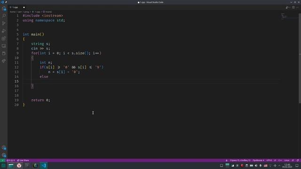Open the Live Share activity bar icon

(4, 61)
